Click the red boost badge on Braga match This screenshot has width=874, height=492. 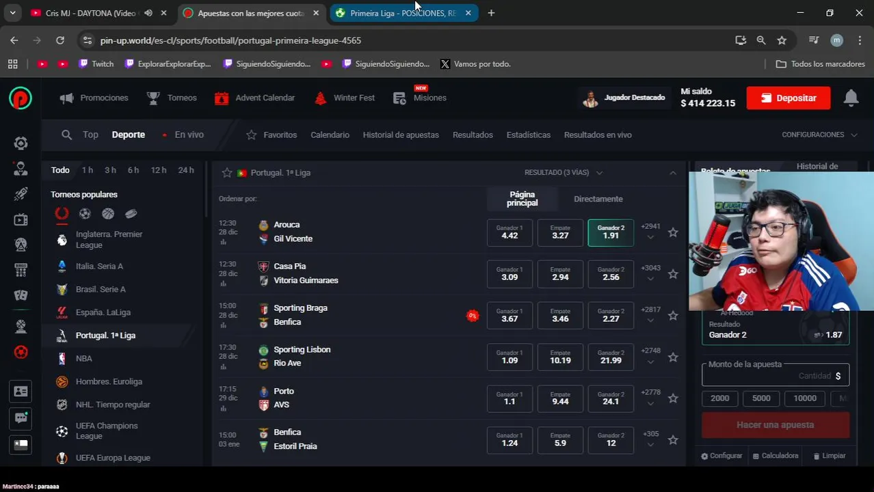(x=472, y=316)
